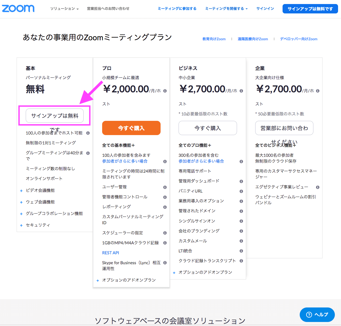Click info icon beside 管理者機能コントロール
Viewport: 341px width, 326px height.
coord(165,197)
